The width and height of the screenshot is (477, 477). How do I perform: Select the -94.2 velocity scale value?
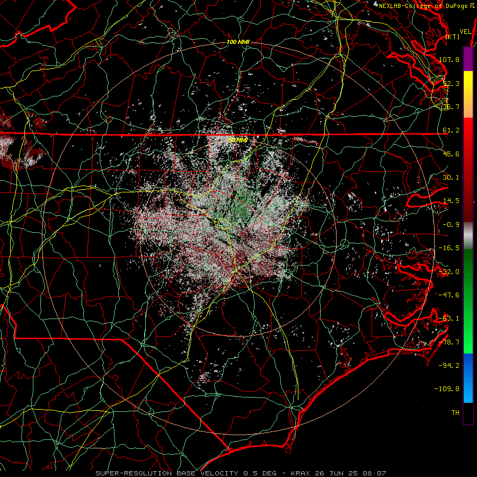click(449, 366)
